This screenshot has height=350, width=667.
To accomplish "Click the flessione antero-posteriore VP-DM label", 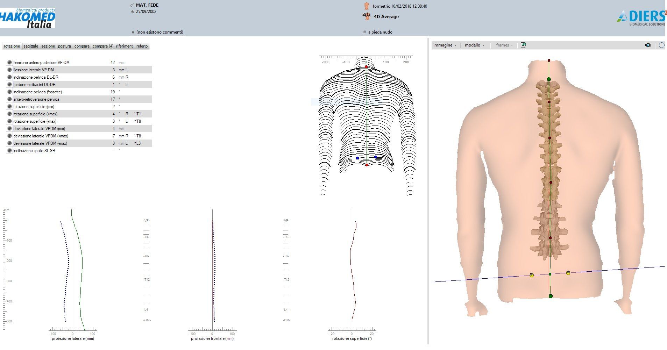I will (x=41, y=63).
